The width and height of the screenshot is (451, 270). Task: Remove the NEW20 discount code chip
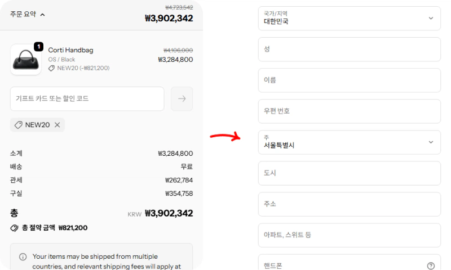[x=57, y=125]
